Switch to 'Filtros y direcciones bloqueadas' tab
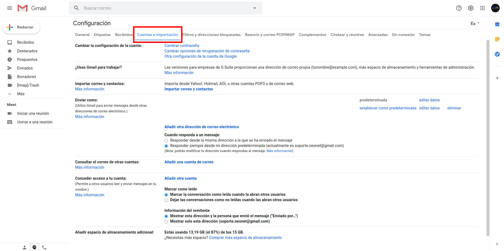The width and height of the screenshot is (504, 251). click(x=211, y=35)
